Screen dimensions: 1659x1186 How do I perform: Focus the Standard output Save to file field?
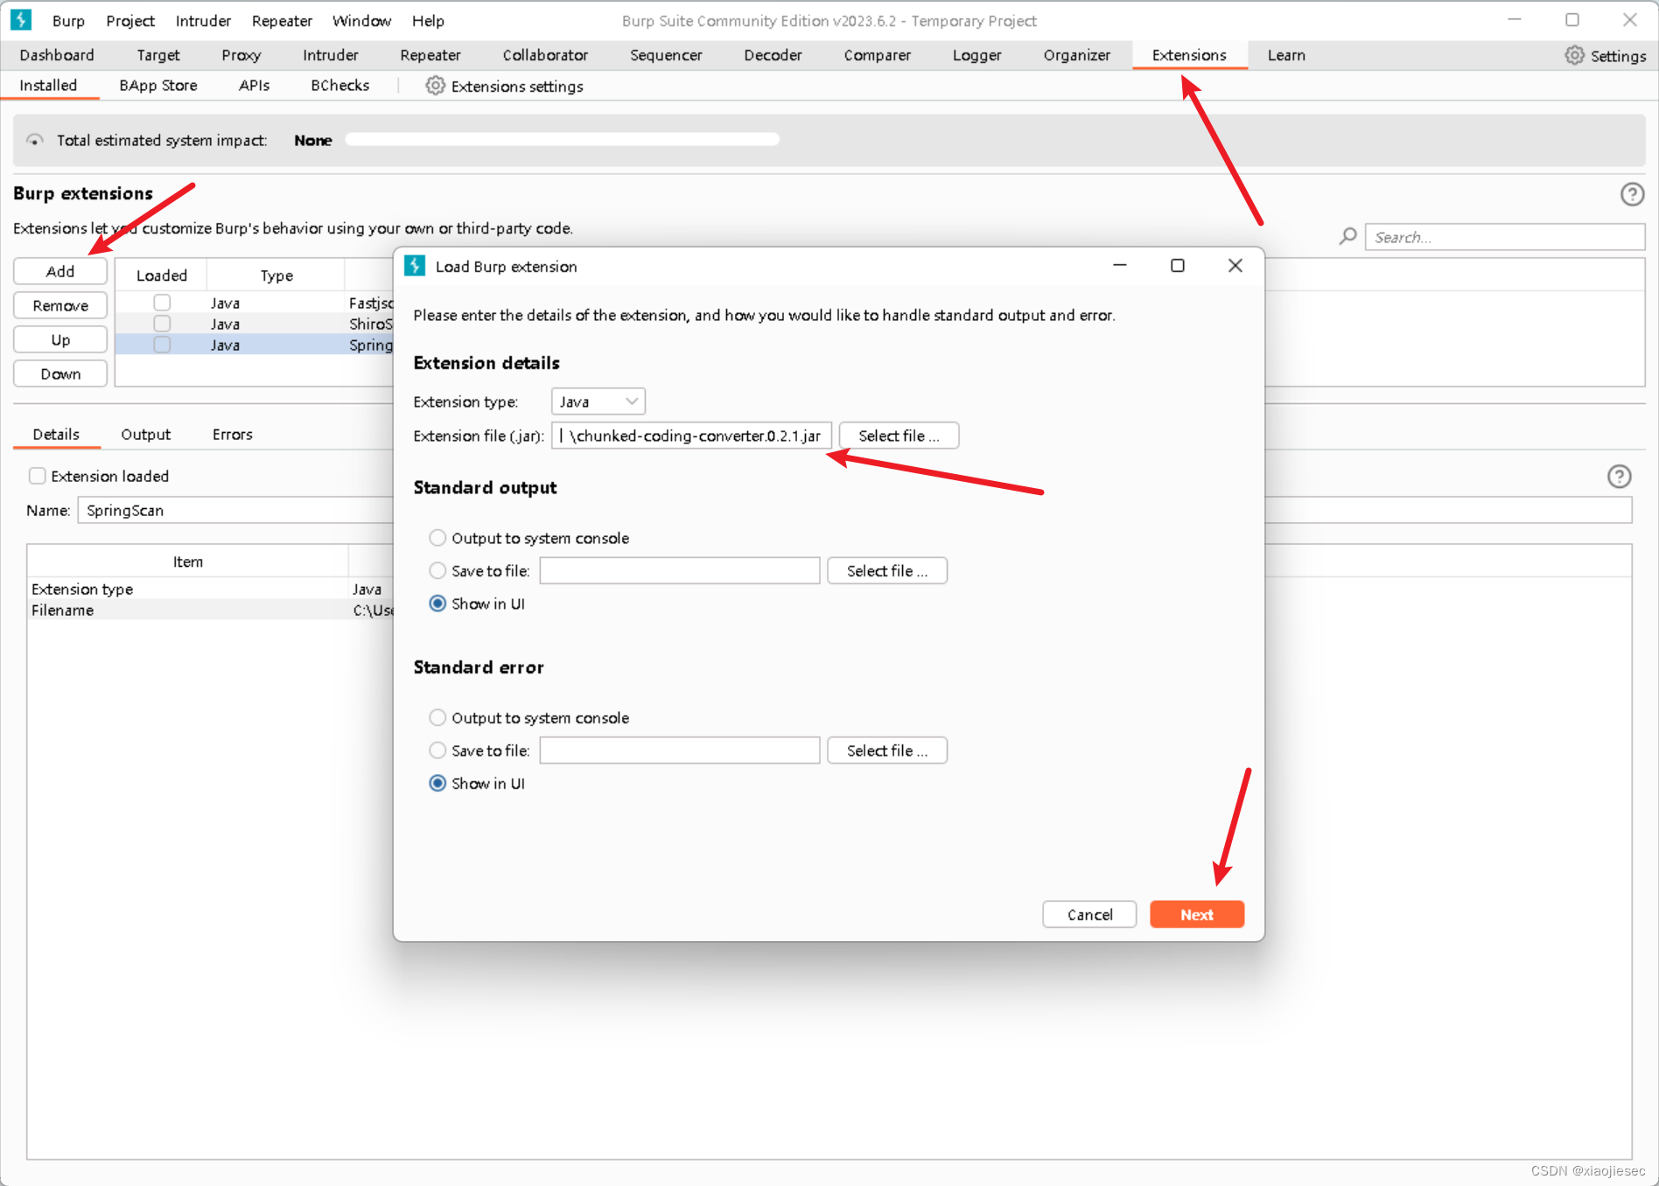click(x=680, y=570)
